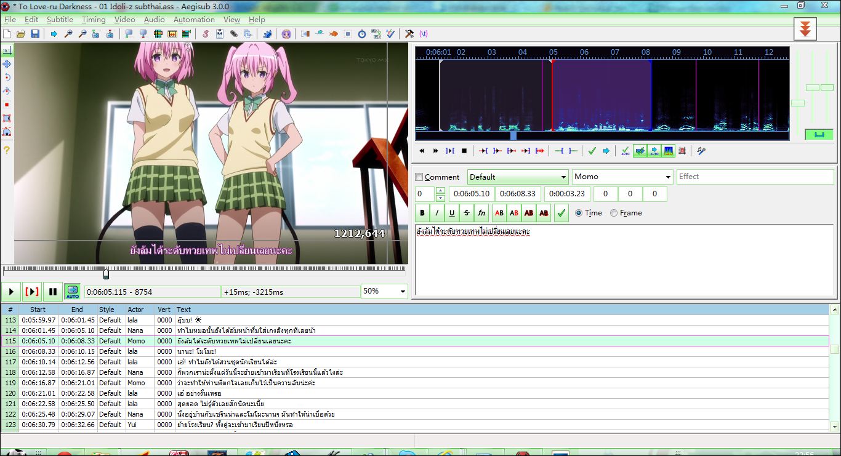
Task: Open the Shift Times clock icon
Action: 362,34
